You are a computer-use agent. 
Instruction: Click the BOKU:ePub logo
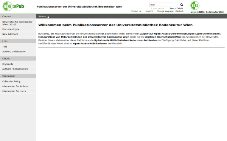click(x=13, y=6)
